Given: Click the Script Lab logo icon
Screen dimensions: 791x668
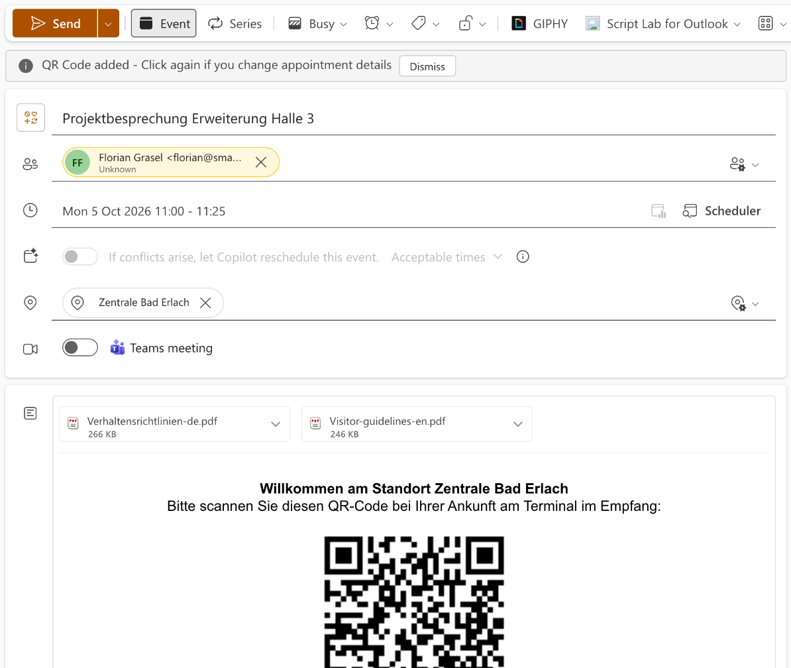Looking at the screenshot, I should (593, 23).
